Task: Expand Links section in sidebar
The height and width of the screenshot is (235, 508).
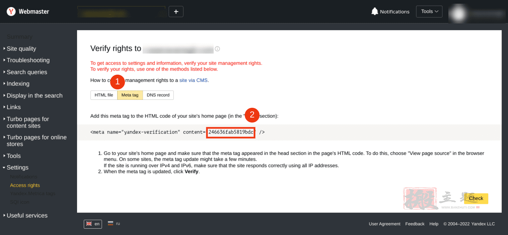Action: pyautogui.click(x=14, y=107)
